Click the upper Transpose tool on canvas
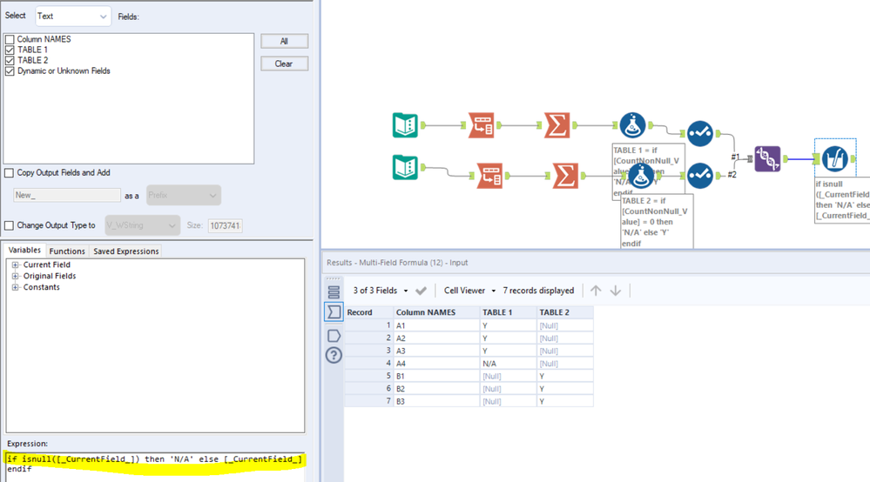The image size is (870, 482). (x=481, y=125)
